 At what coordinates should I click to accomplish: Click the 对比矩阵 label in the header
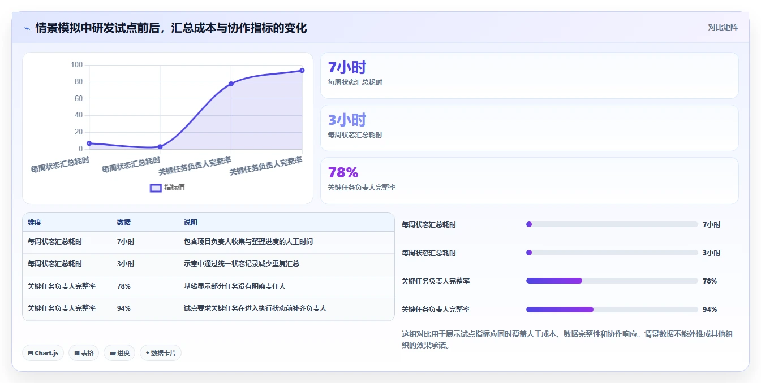coord(723,27)
